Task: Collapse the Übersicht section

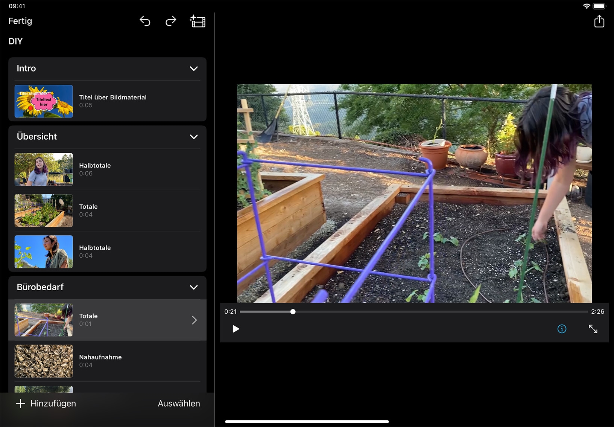Action: coord(194,137)
